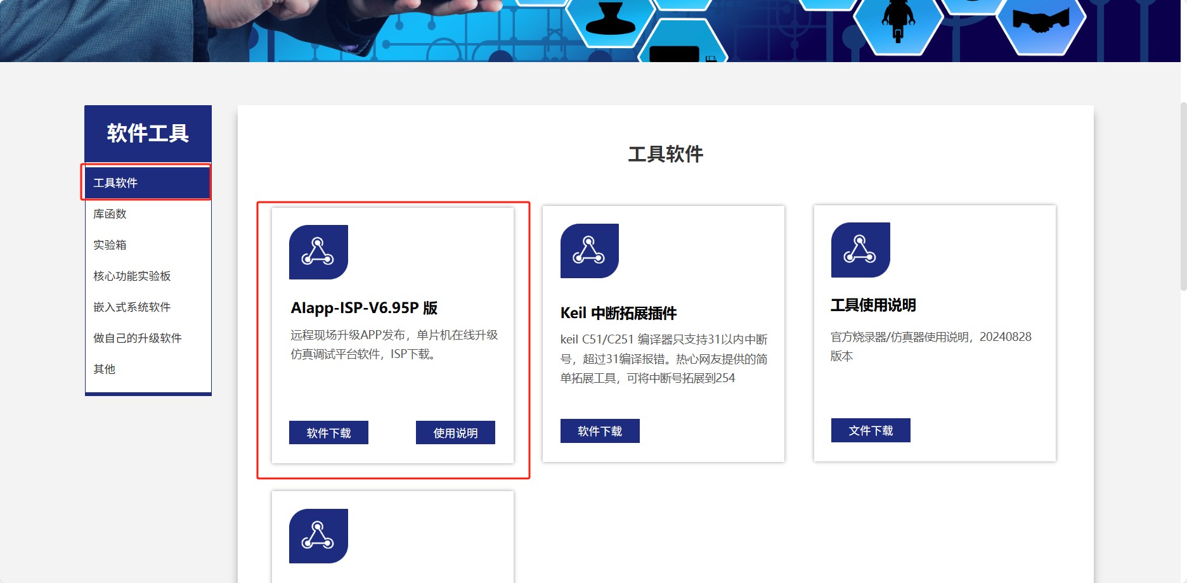Open 库函数 in the sidebar
Screen dimensions: 1187x583
(x=147, y=214)
